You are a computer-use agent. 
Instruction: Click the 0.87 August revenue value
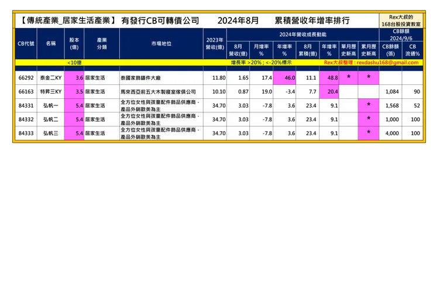click(243, 92)
